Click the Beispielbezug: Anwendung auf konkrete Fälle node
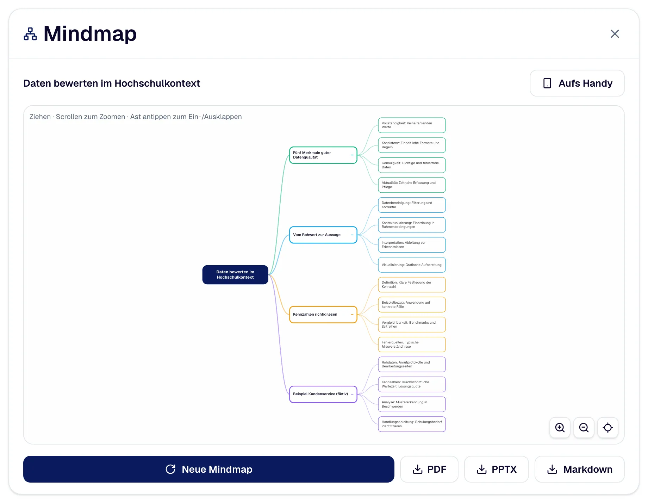Viewport: 648px width, 503px height. coord(412,305)
